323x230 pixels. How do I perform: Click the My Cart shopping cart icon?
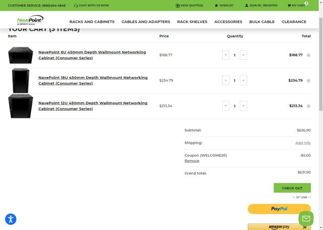(289, 6)
